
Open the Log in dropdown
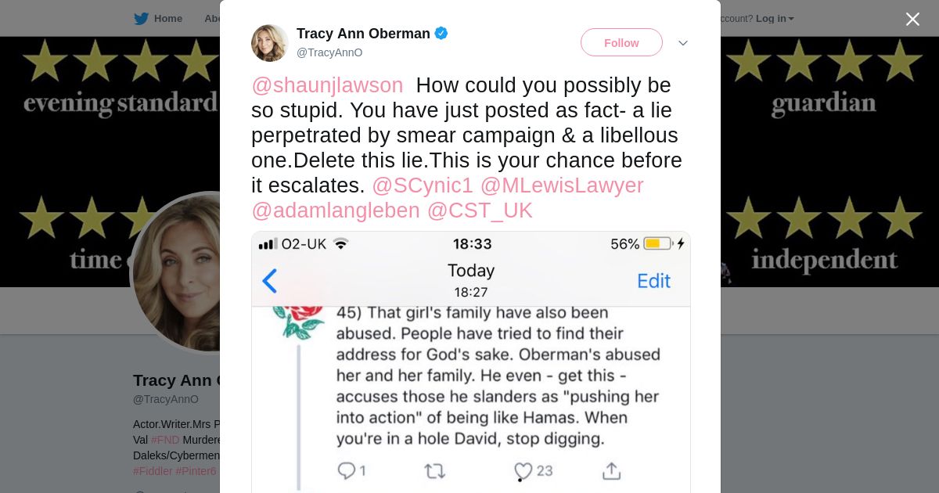(775, 19)
